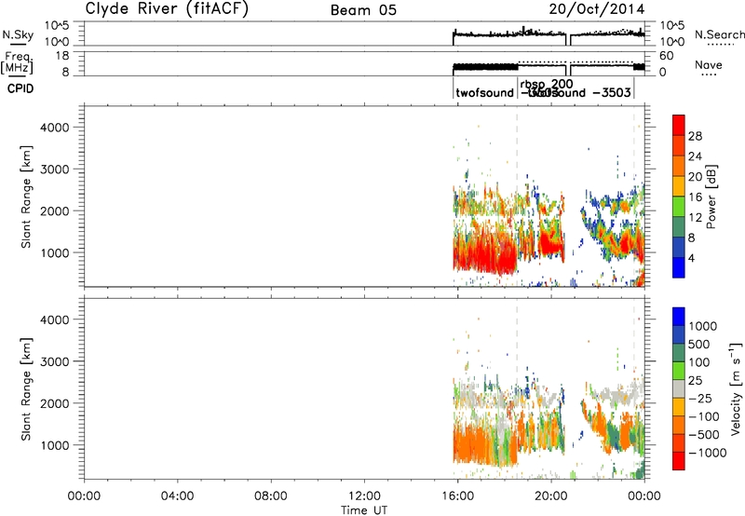Click the '12:00' time tick label
This screenshot has height=516, width=745.
364,496
